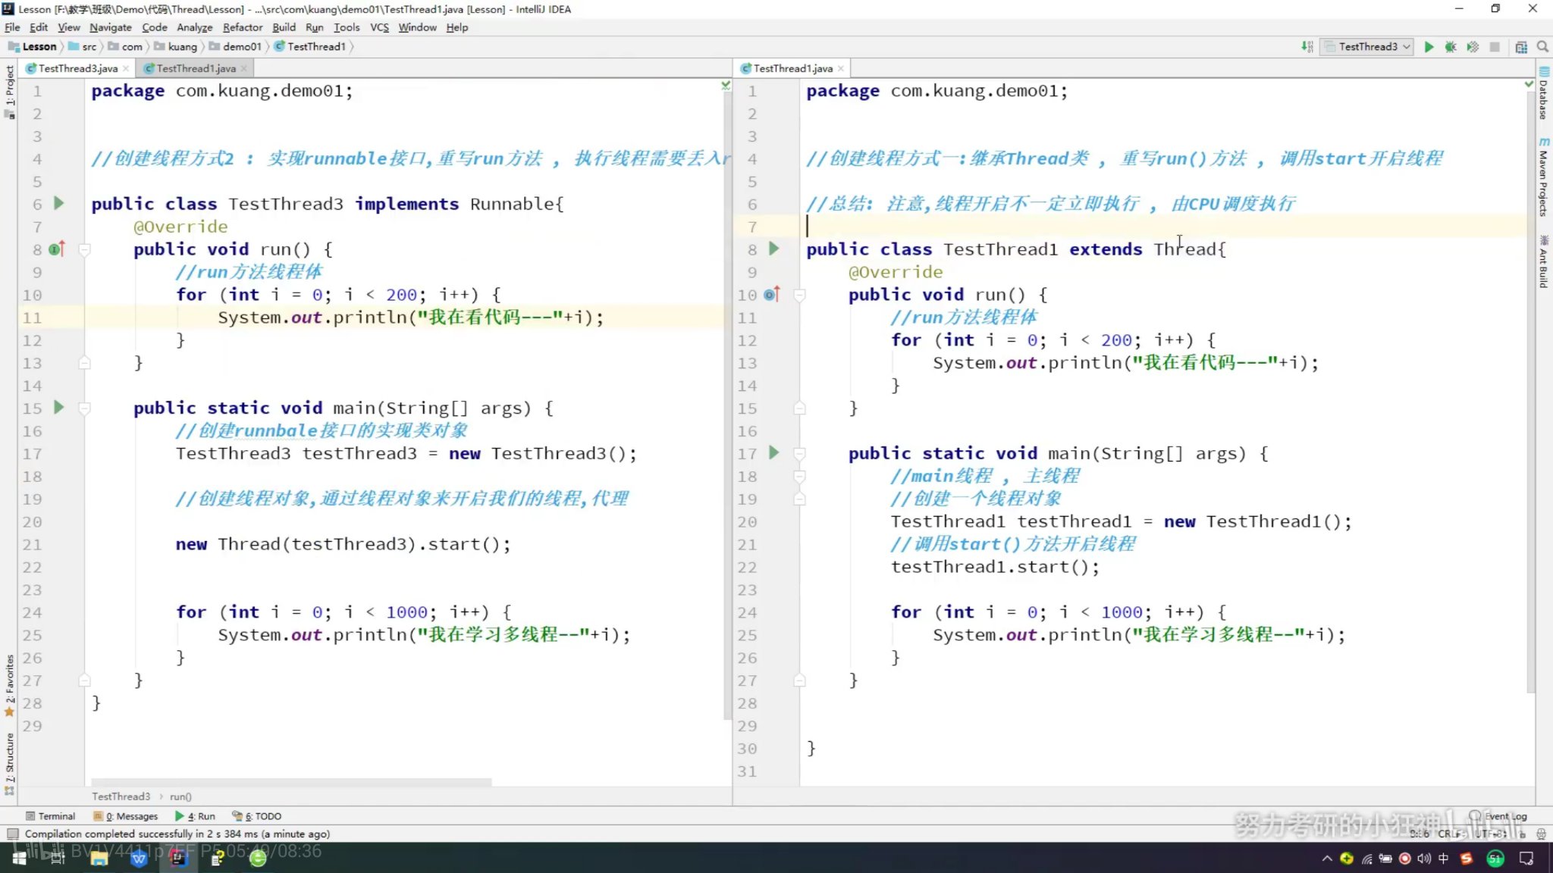Switch to TestThread3.java tab
This screenshot has height=873, width=1553.
pyautogui.click(x=77, y=68)
